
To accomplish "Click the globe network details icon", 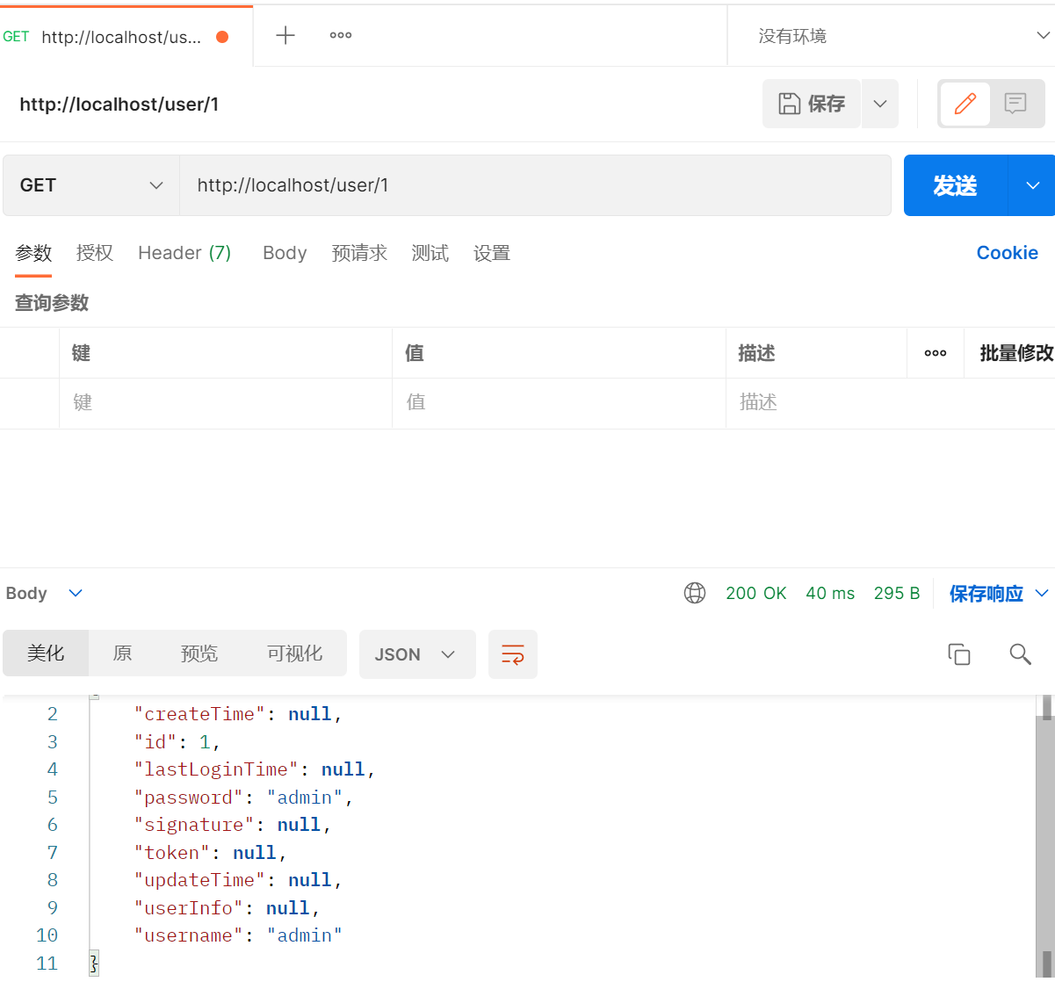I will pos(694,593).
